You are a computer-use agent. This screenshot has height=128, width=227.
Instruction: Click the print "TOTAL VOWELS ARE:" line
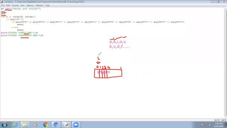pos(20,33)
